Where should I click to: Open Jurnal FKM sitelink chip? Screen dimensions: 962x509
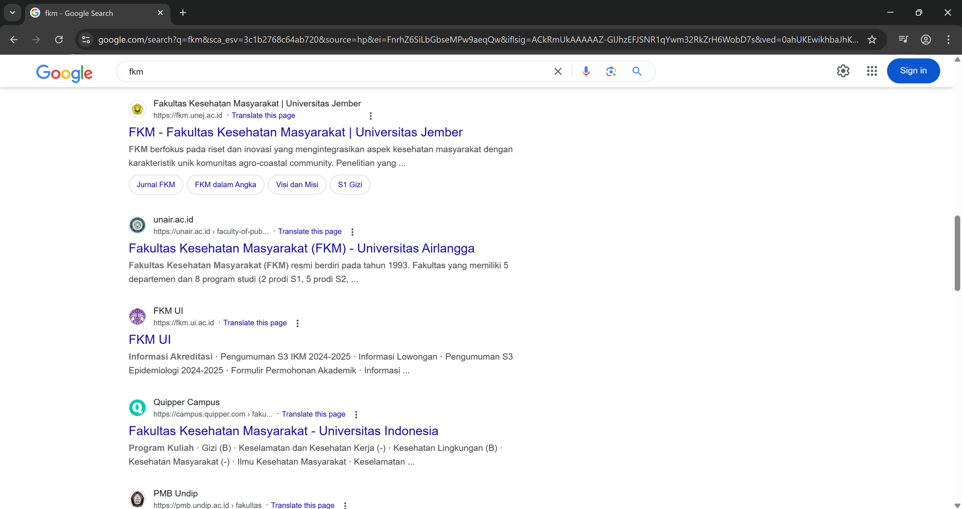(x=156, y=184)
